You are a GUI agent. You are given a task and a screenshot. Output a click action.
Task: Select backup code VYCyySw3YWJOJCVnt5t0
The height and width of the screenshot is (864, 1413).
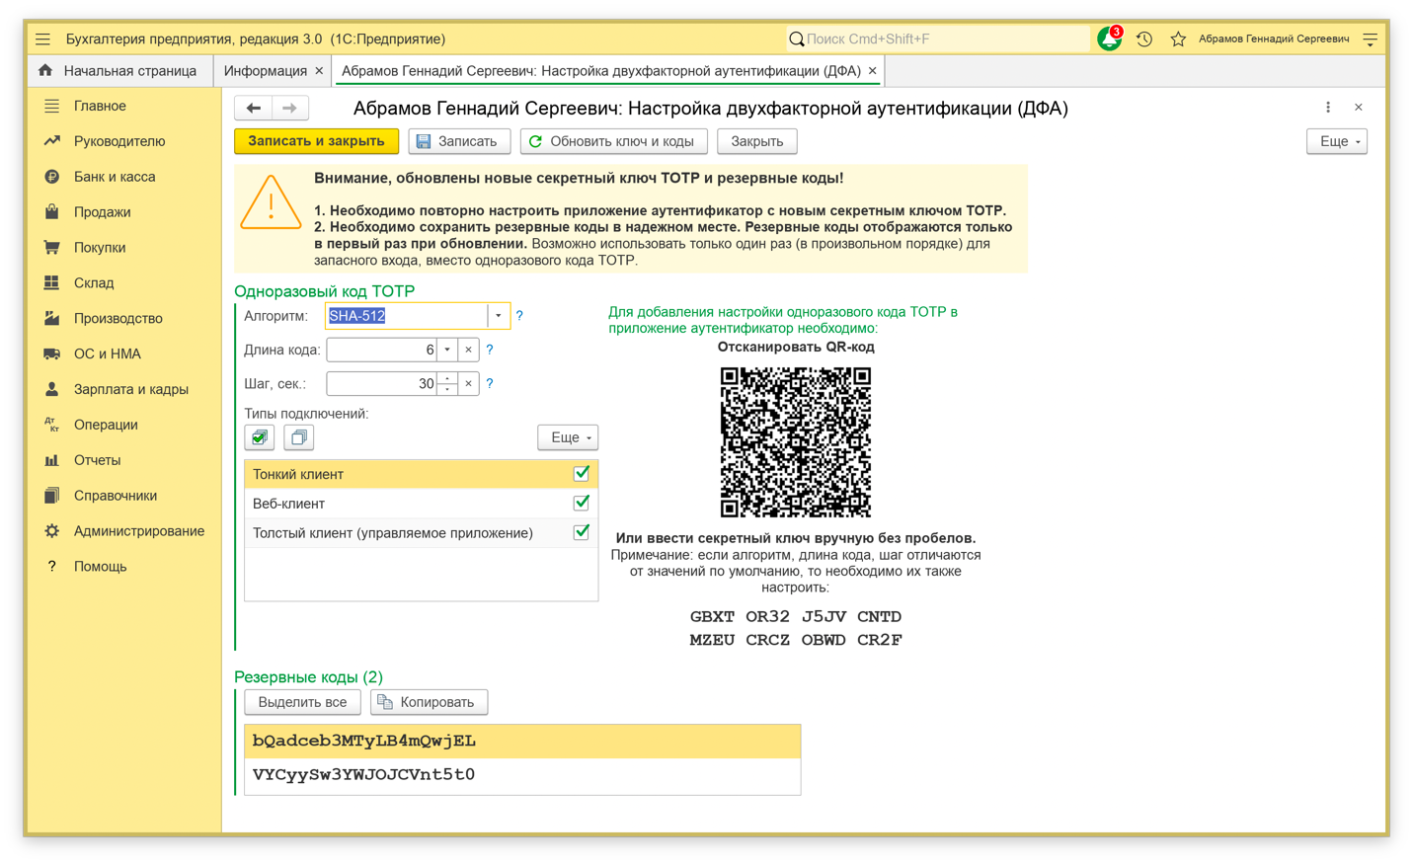[522, 774]
